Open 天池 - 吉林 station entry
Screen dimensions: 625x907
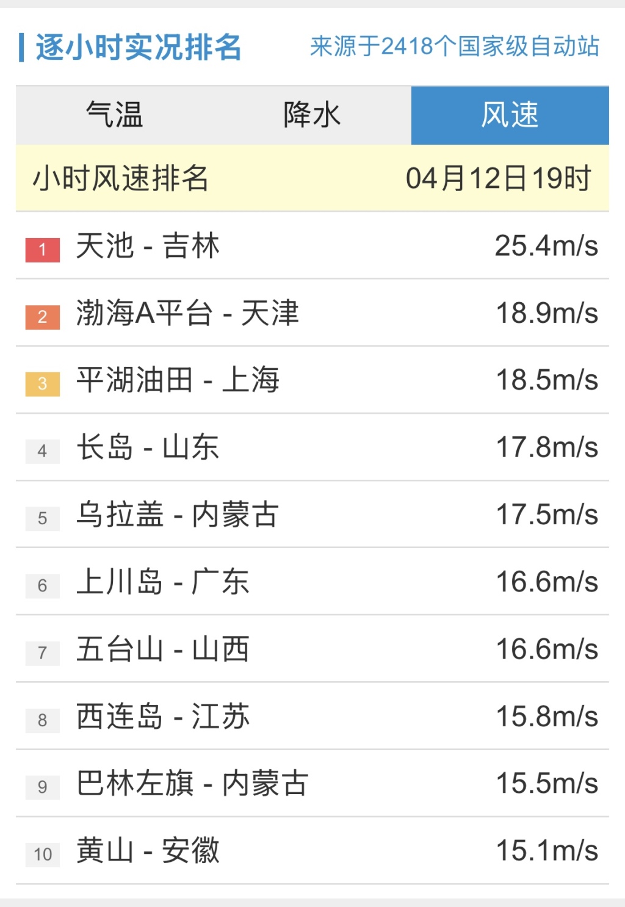(x=312, y=246)
